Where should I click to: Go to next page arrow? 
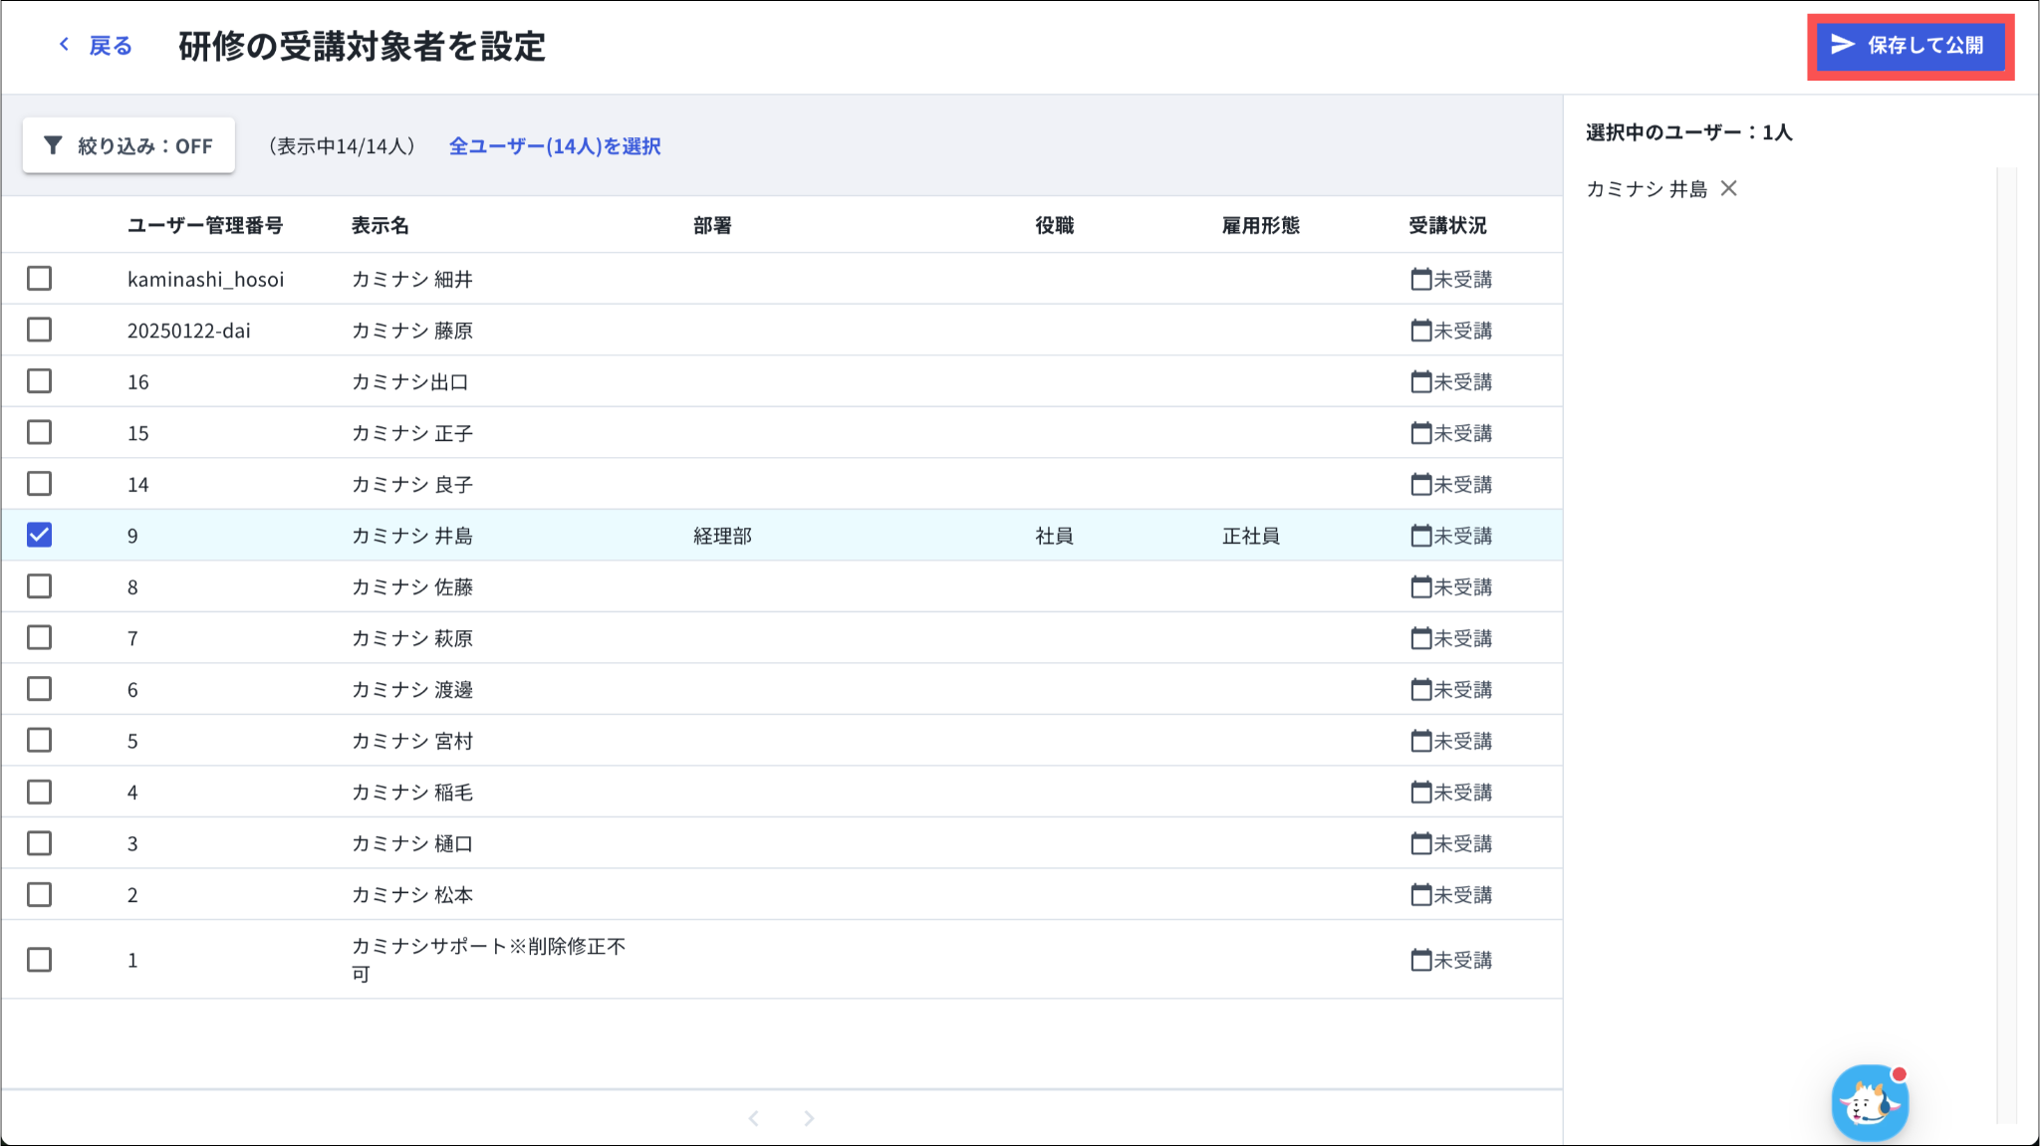(809, 1118)
